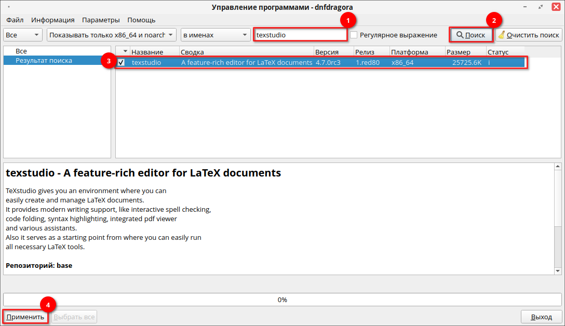
Task: Click the Поиск button
Action: tap(471, 35)
